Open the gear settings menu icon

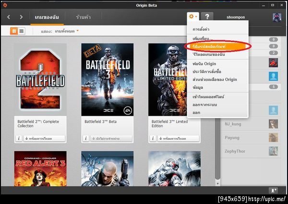coord(193,16)
